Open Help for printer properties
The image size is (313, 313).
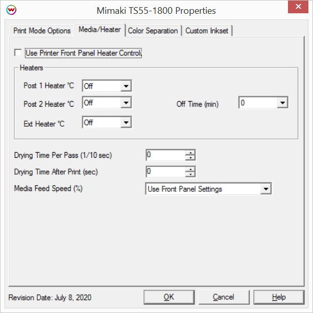(x=279, y=297)
